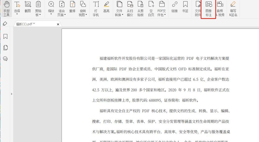Select the Highlight (高亮) tool
This screenshot has width=259, height=142.
(106, 7)
